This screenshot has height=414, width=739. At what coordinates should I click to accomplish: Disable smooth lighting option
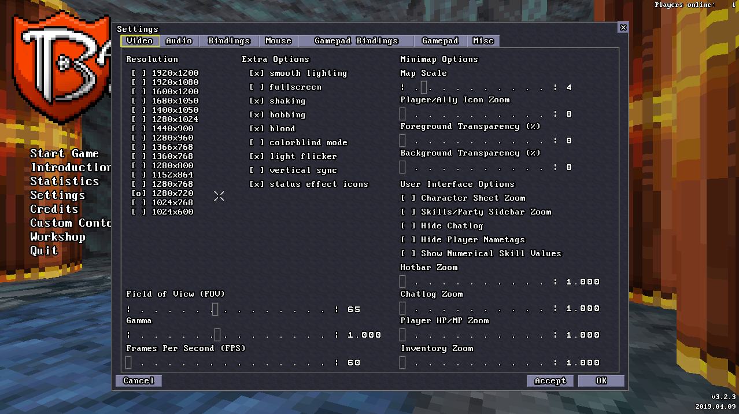(x=257, y=73)
